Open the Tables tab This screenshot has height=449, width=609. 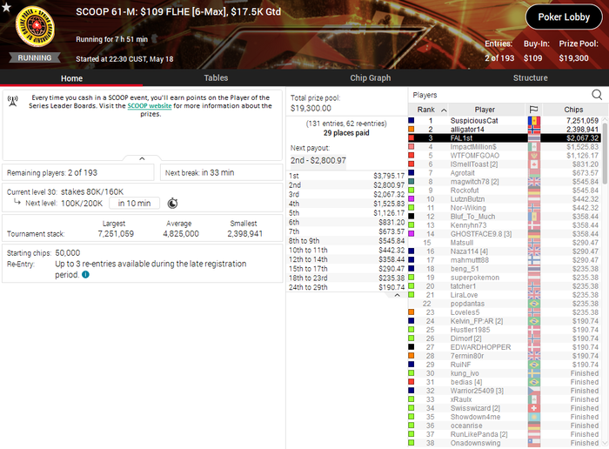click(x=216, y=77)
